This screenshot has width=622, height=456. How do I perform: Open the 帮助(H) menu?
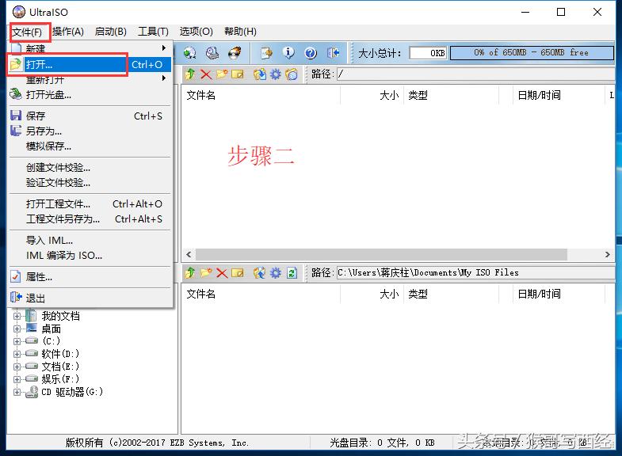tap(240, 32)
